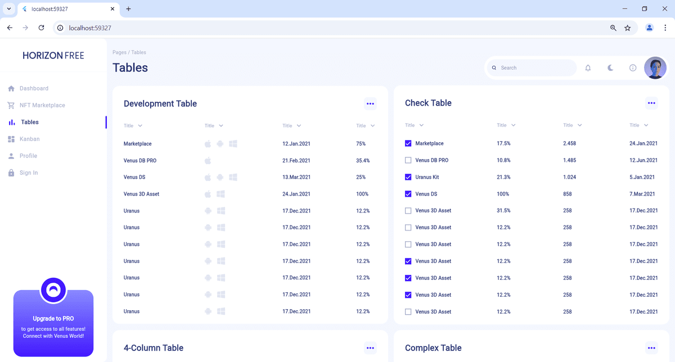Open the Check Table options menu
The image size is (675, 362).
(x=651, y=103)
